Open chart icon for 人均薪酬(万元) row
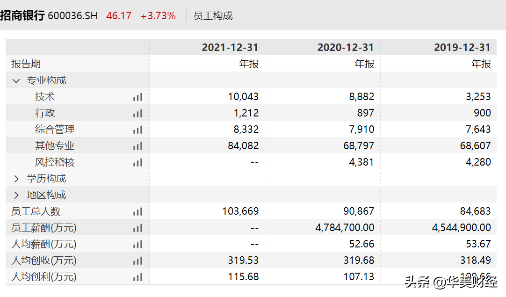The image size is (506, 297). 138,245
